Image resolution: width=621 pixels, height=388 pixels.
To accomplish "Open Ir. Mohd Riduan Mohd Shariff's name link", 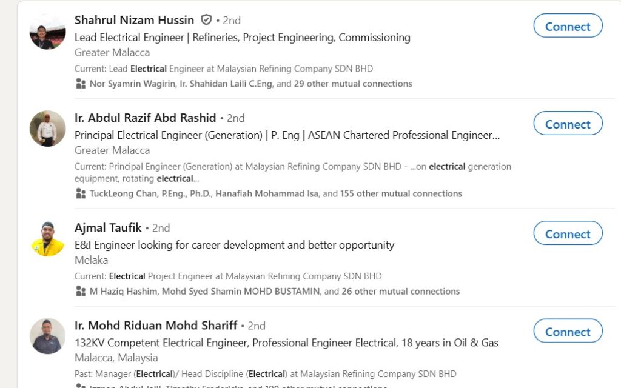I will [x=156, y=326].
